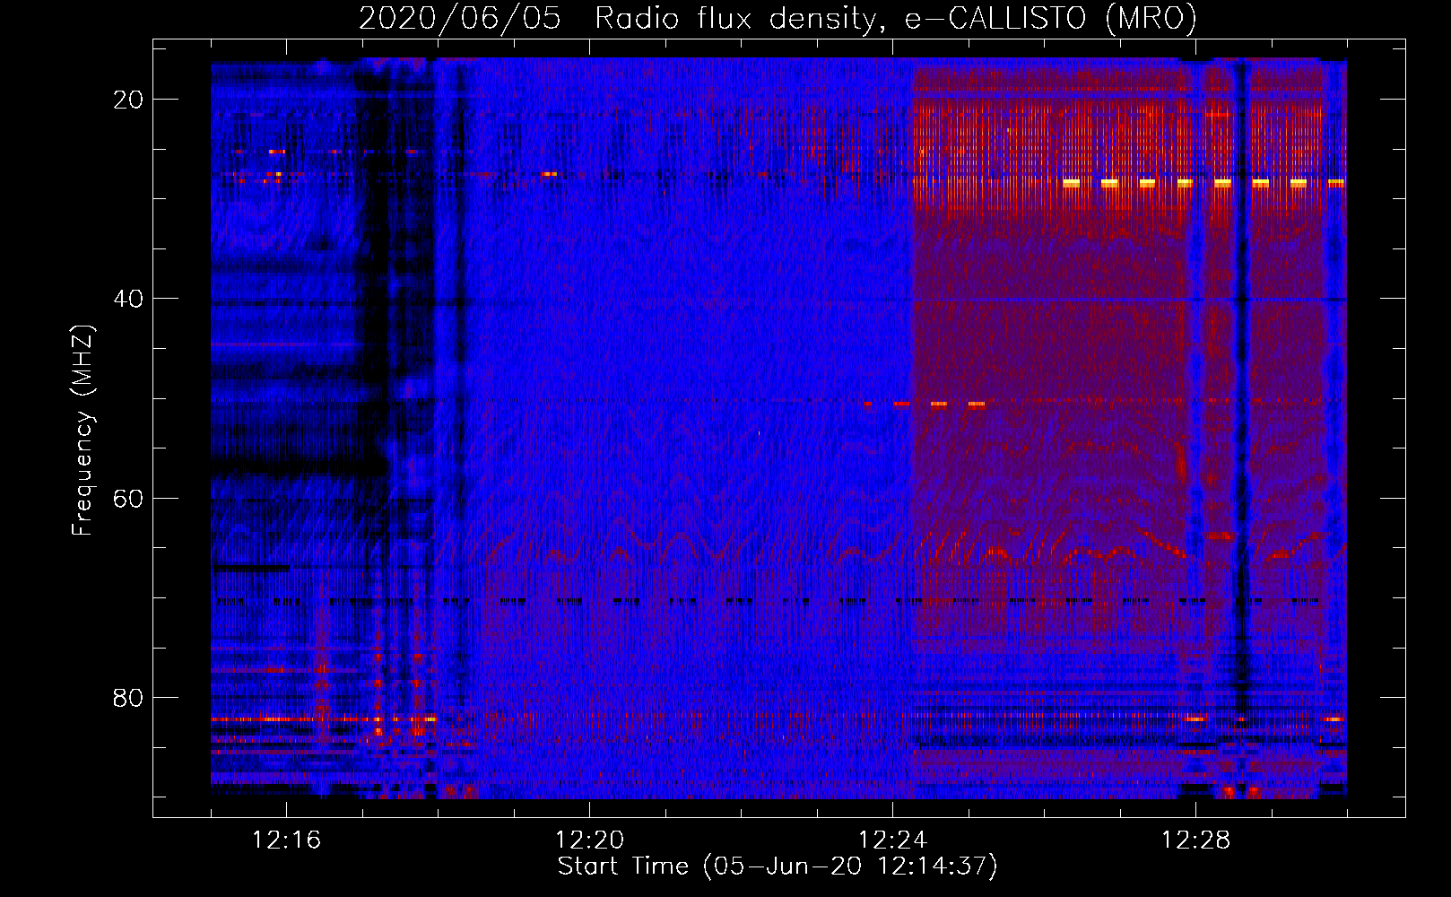Viewport: 1451px width, 897px height.
Task: Click the 12:24 time tick label
Action: [x=893, y=840]
